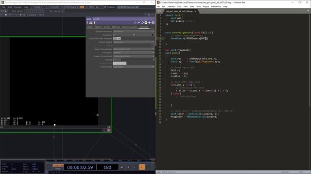311x174 pixels.
Task: Click 'struct Cell {' code line
Action: pos(174,15)
